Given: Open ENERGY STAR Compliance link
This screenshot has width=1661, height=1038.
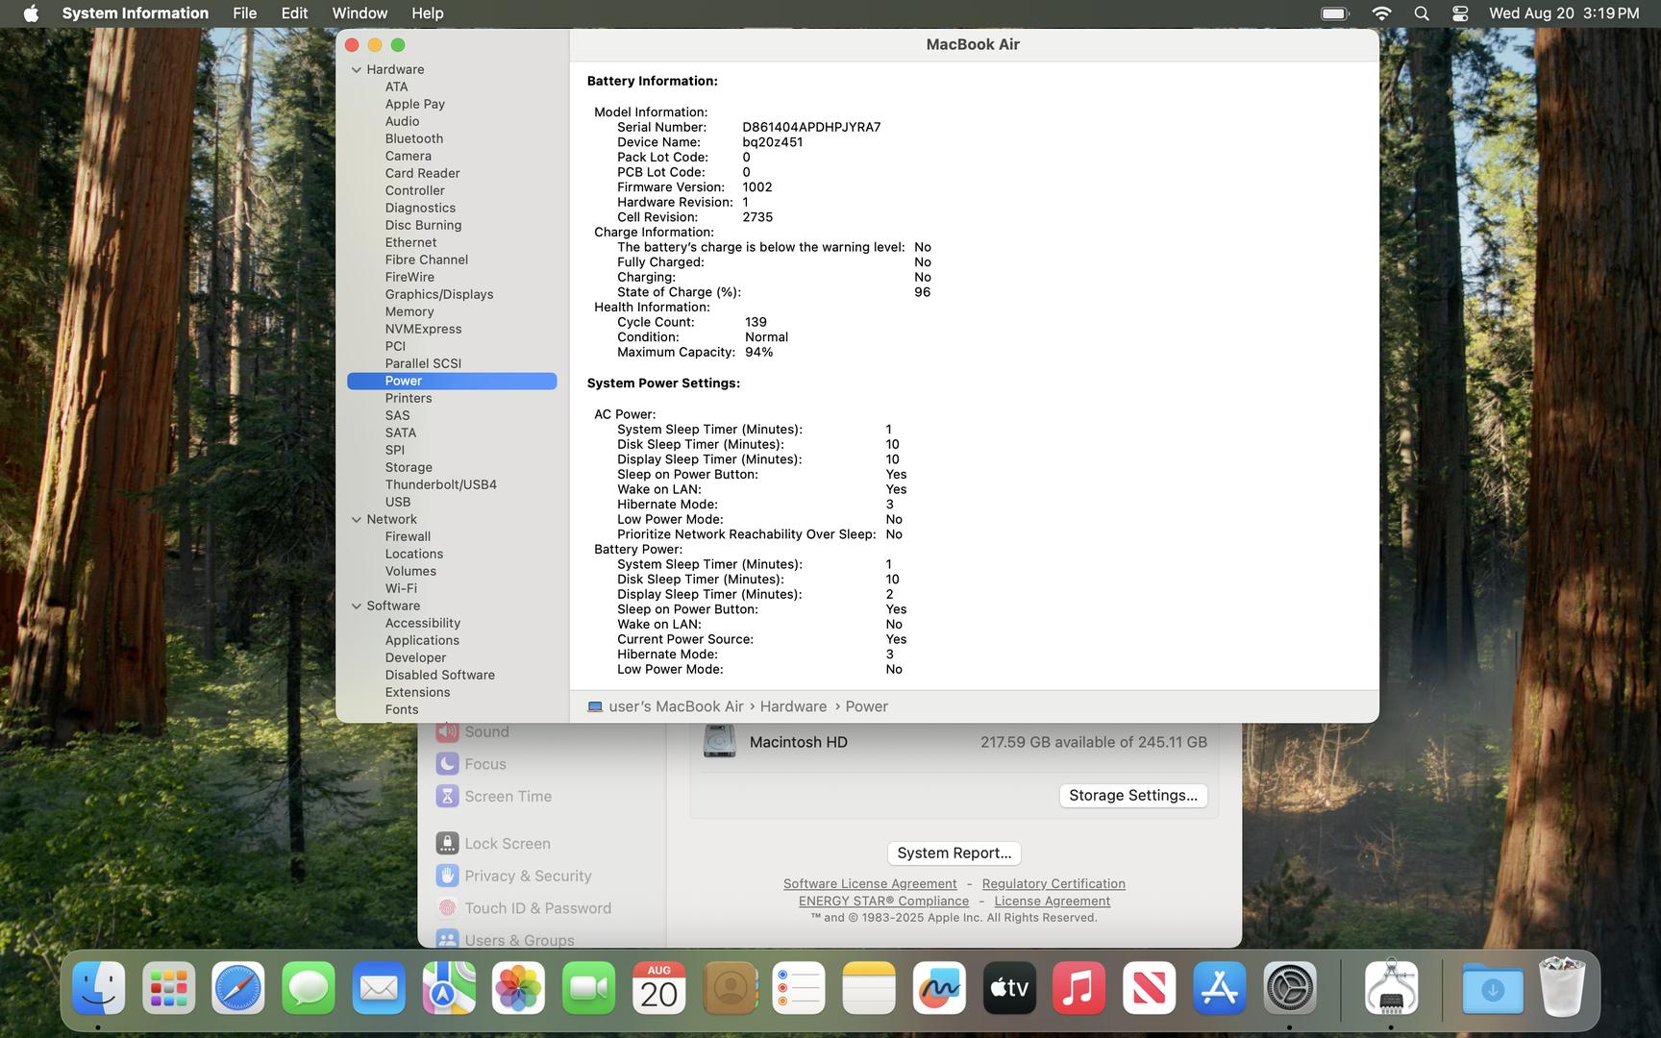Looking at the screenshot, I should click(883, 902).
